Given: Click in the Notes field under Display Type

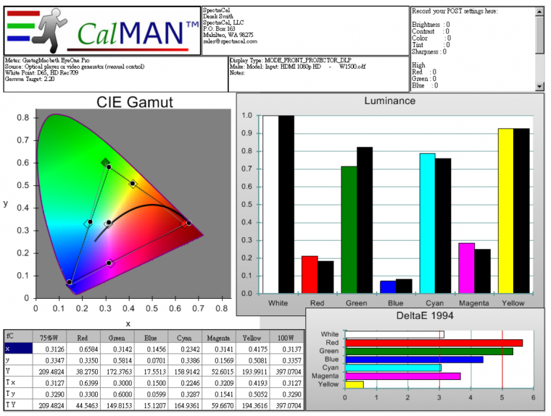Looking at the screenshot, I should point(319,73).
